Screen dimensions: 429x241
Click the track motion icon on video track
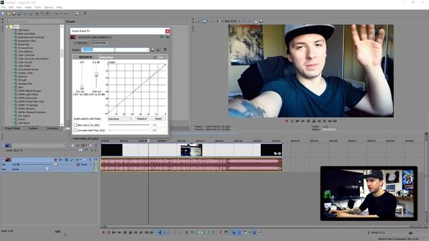(x=72, y=145)
